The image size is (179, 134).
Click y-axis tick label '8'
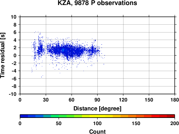pos(15,25)
